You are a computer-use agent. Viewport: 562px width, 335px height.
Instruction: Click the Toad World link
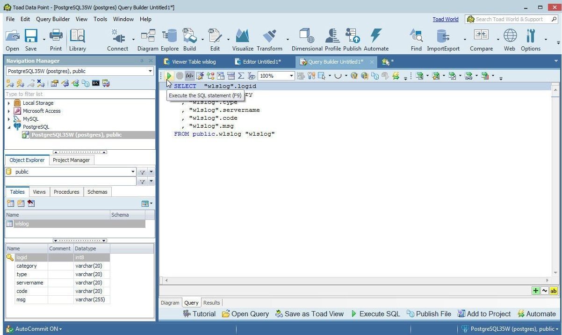click(x=445, y=19)
